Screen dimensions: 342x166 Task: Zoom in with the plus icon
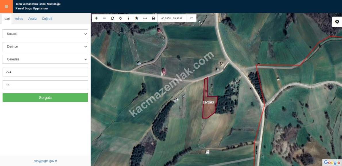96,18
